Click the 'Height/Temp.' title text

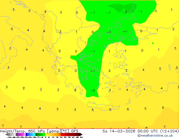point(13,131)
